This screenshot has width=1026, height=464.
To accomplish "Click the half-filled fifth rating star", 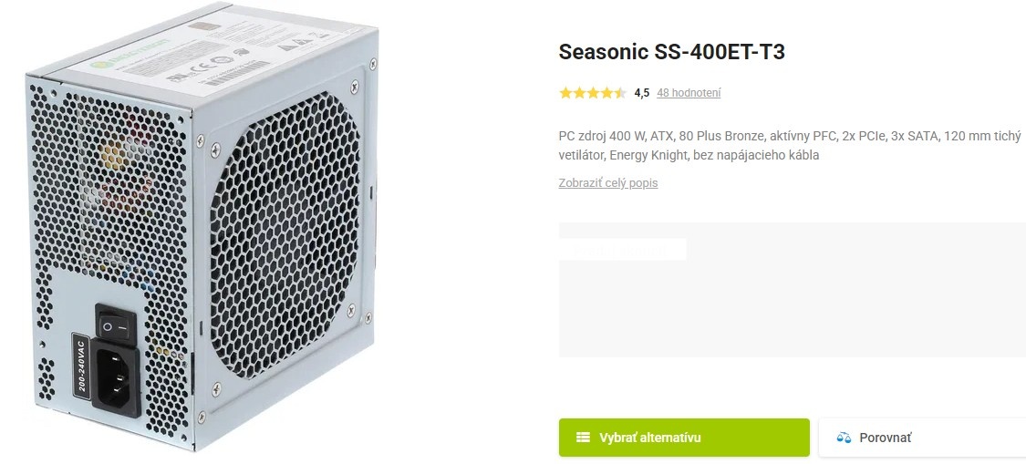I will [620, 93].
